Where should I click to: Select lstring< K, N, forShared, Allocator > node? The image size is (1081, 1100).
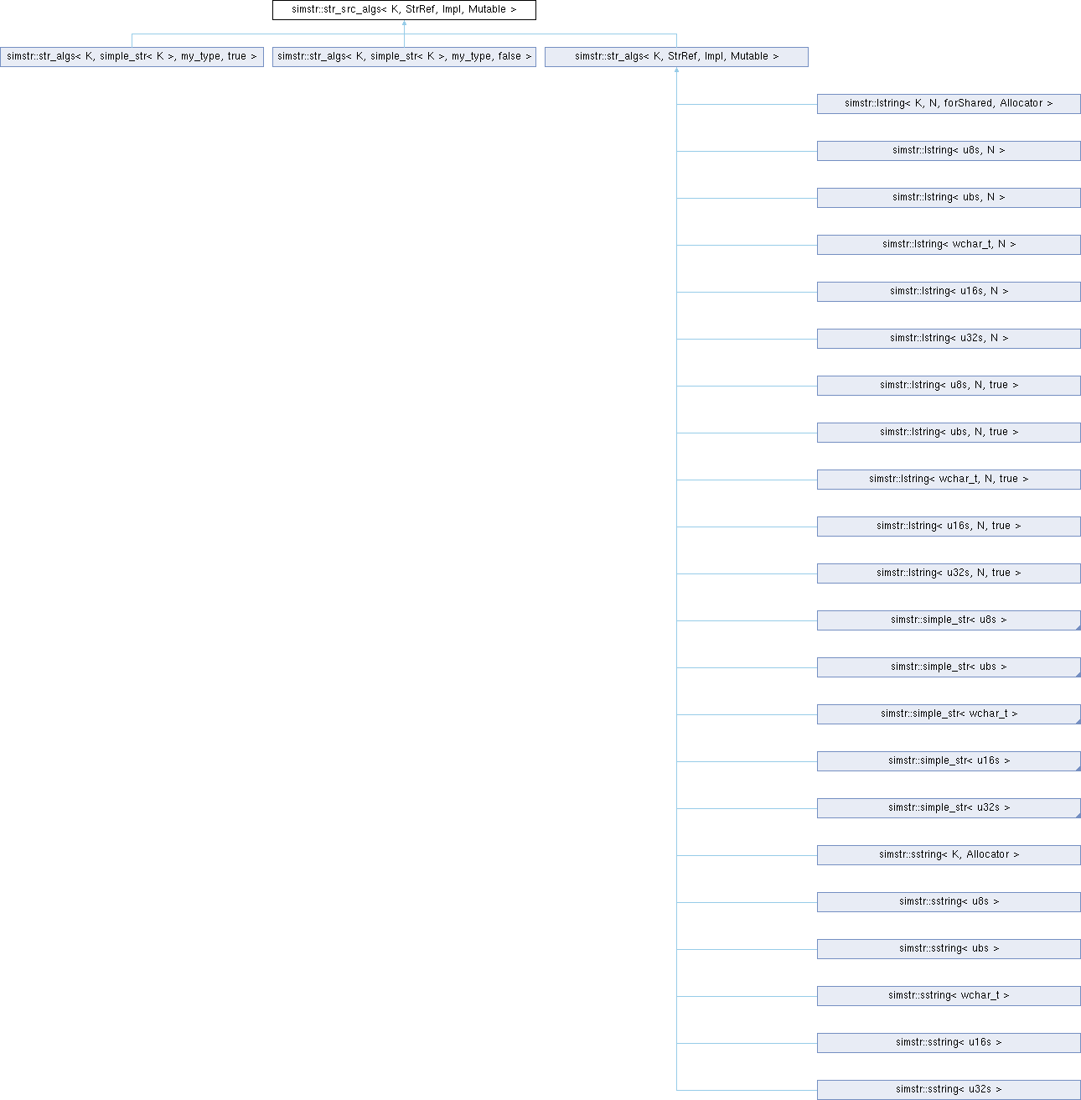(949, 104)
